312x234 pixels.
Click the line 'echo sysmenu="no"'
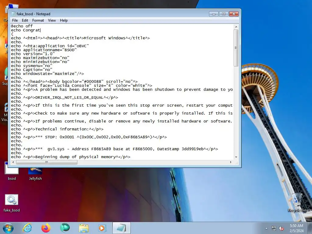pos(32,66)
